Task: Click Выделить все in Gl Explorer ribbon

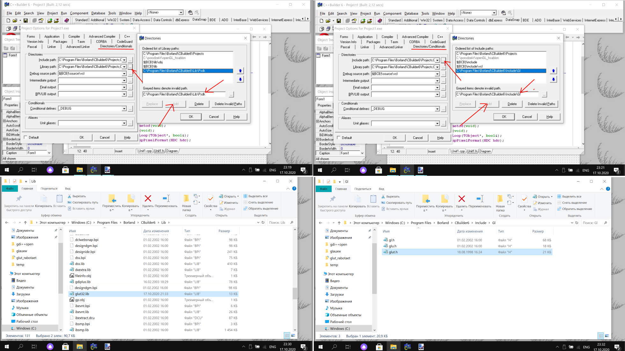Action: coord(569,197)
